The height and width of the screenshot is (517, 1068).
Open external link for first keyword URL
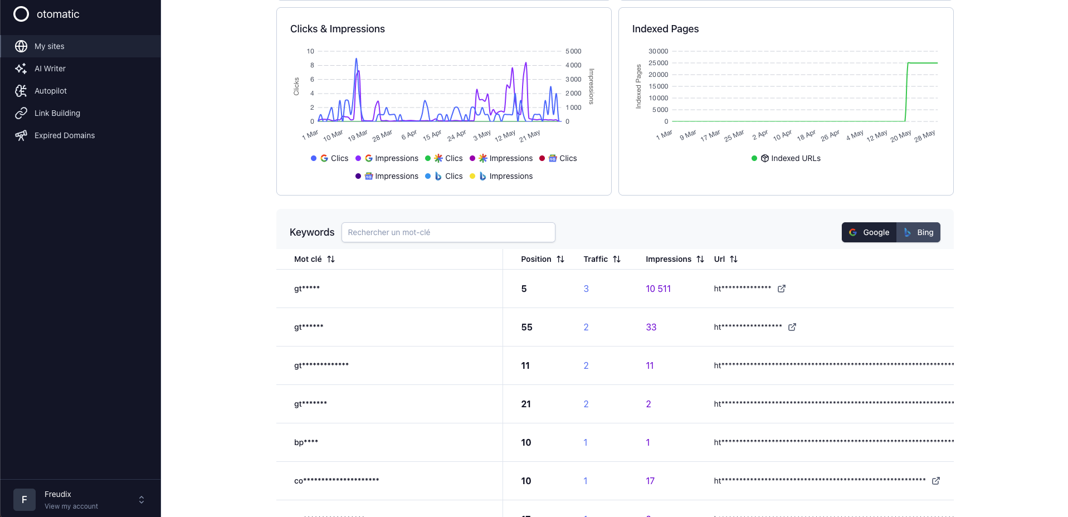[x=782, y=289]
